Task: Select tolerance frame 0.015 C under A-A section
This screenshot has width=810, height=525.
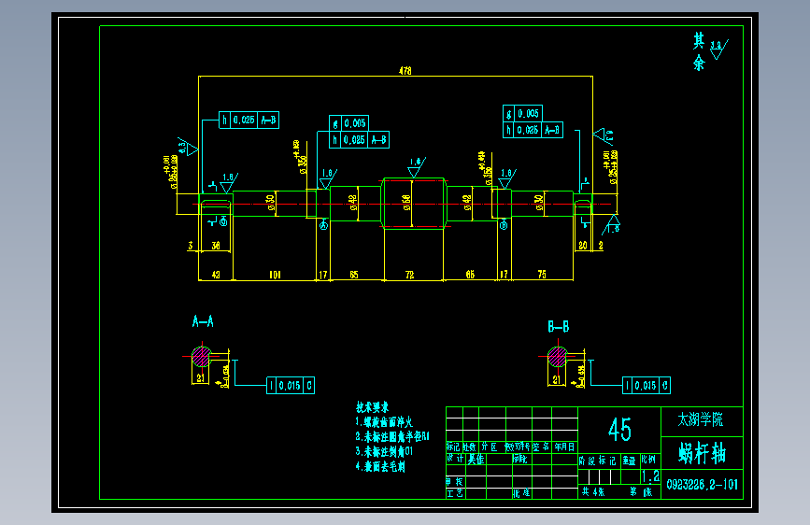Action: tap(291, 386)
